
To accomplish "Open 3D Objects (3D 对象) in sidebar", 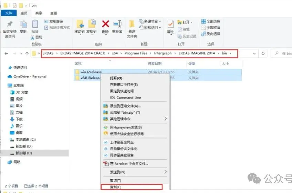I will [x=19, y=92].
